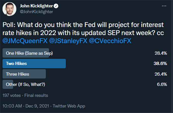Open the @CVecchioFX mentioned profile
The image size is (173, 113).
[x=110, y=41]
